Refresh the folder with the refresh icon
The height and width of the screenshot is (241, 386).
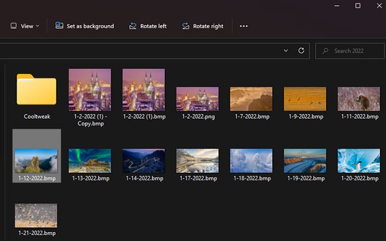point(301,50)
